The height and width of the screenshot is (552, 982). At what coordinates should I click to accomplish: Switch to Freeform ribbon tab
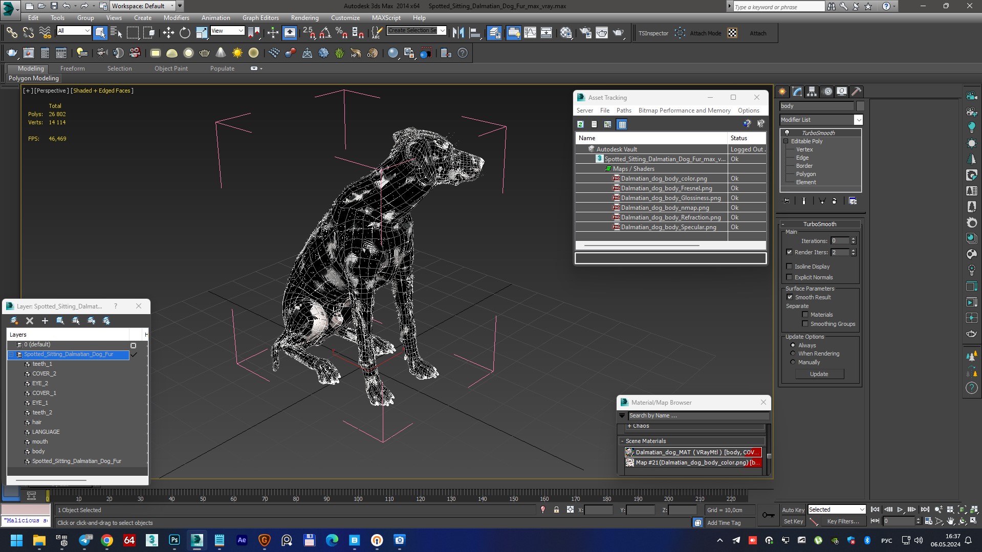pyautogui.click(x=73, y=69)
